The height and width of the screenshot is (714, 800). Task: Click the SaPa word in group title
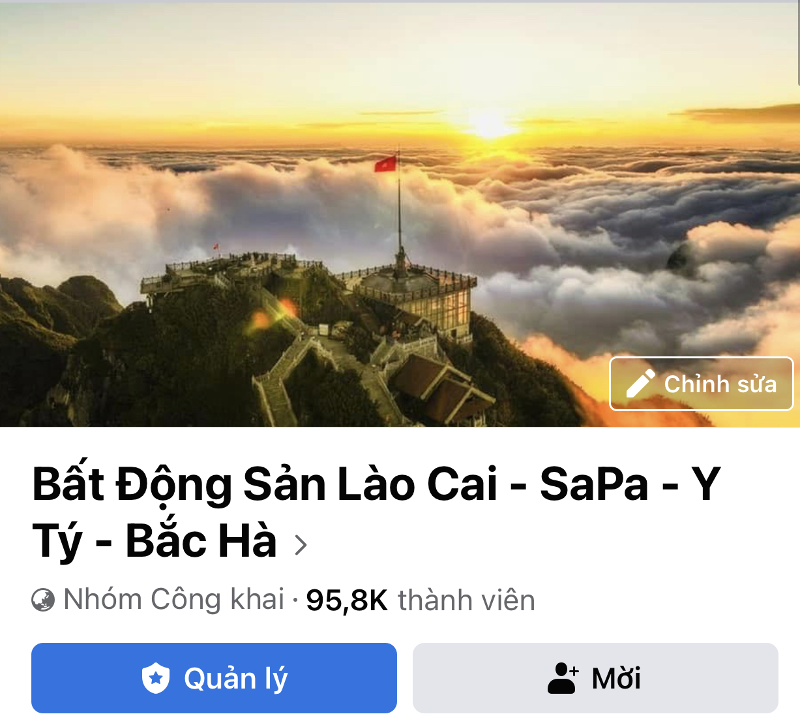594,484
